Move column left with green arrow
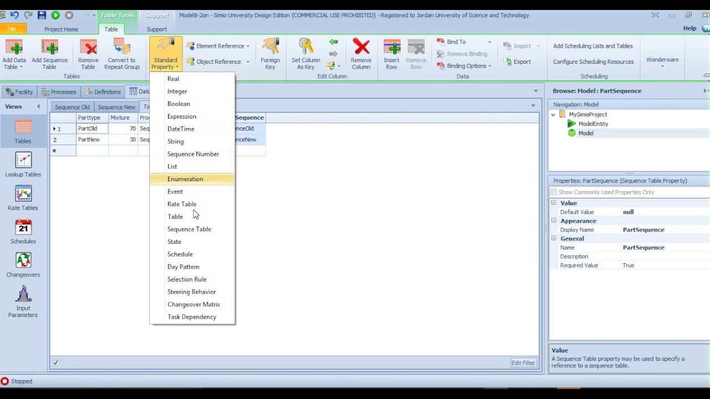 point(333,42)
